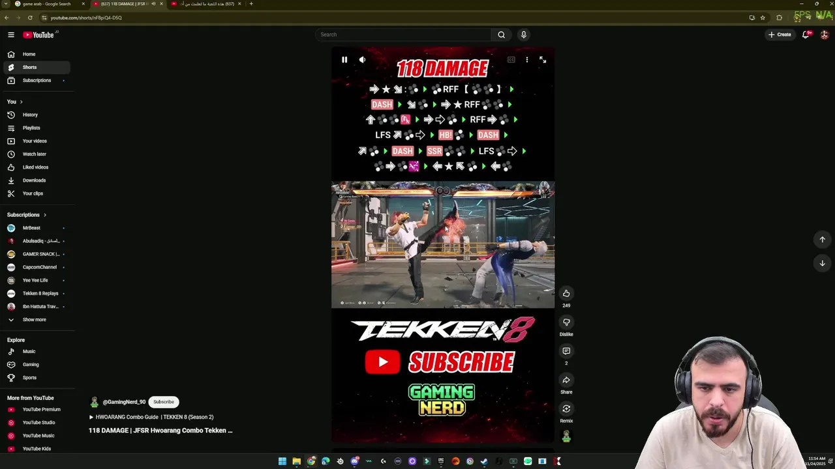The width and height of the screenshot is (835, 469).
Task: Open Epic Games Launcher from the taskbar
Action: (x=441, y=461)
